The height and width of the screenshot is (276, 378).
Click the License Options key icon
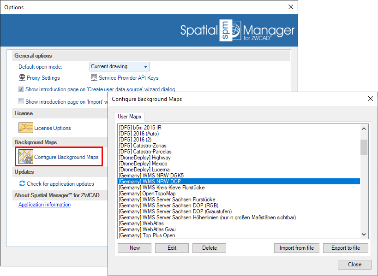[x=25, y=128]
